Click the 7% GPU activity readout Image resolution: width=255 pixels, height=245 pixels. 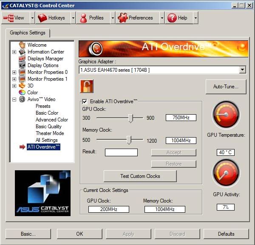pyautogui.click(x=226, y=207)
